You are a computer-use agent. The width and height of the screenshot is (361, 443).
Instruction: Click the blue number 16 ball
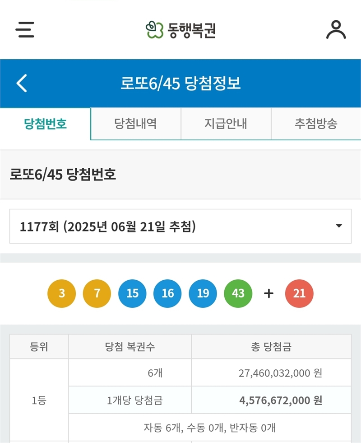coord(167,293)
